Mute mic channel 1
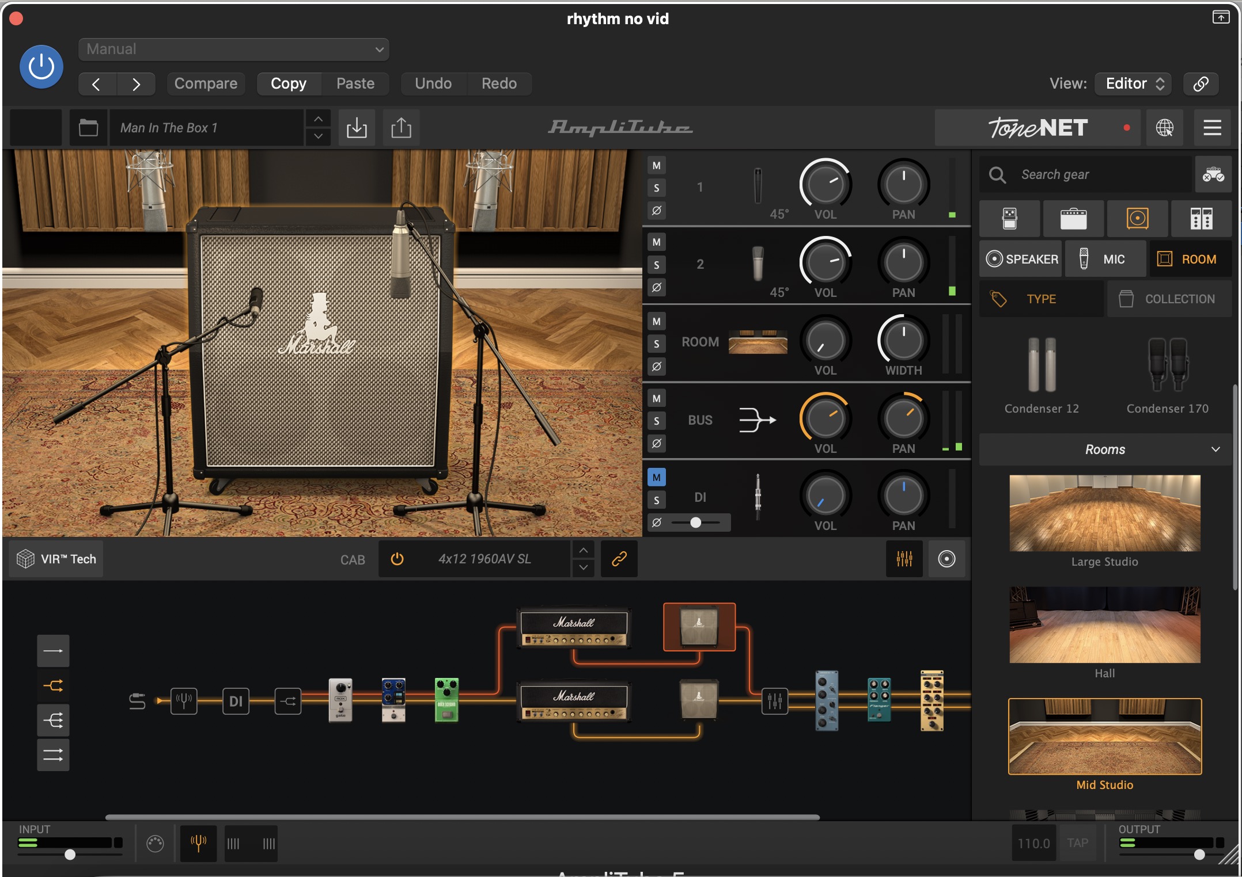 [x=657, y=166]
